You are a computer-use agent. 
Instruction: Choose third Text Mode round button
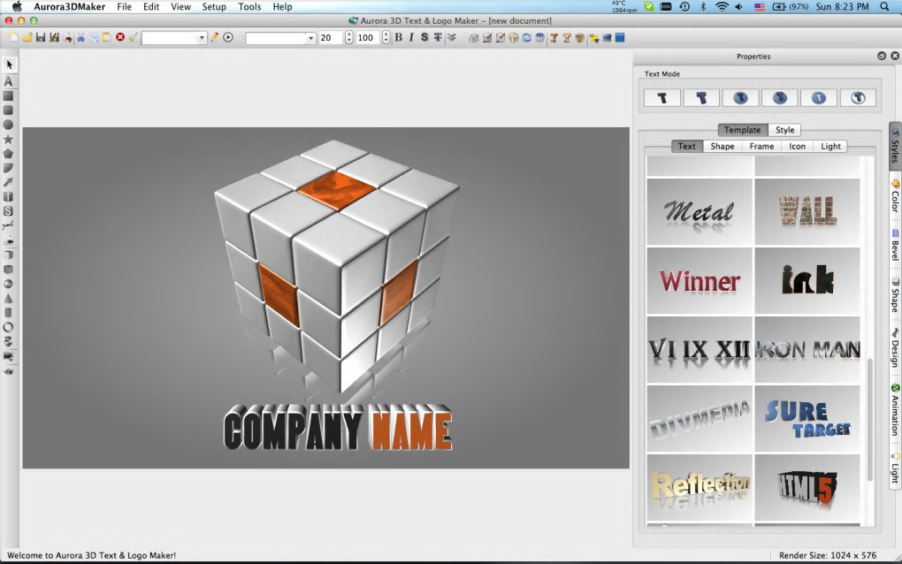[x=740, y=98]
